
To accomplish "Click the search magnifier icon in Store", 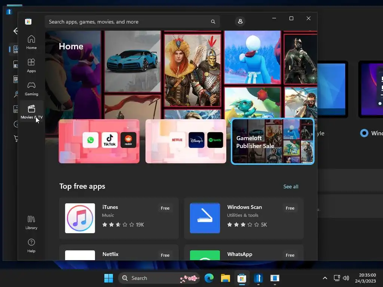I will pos(213,22).
